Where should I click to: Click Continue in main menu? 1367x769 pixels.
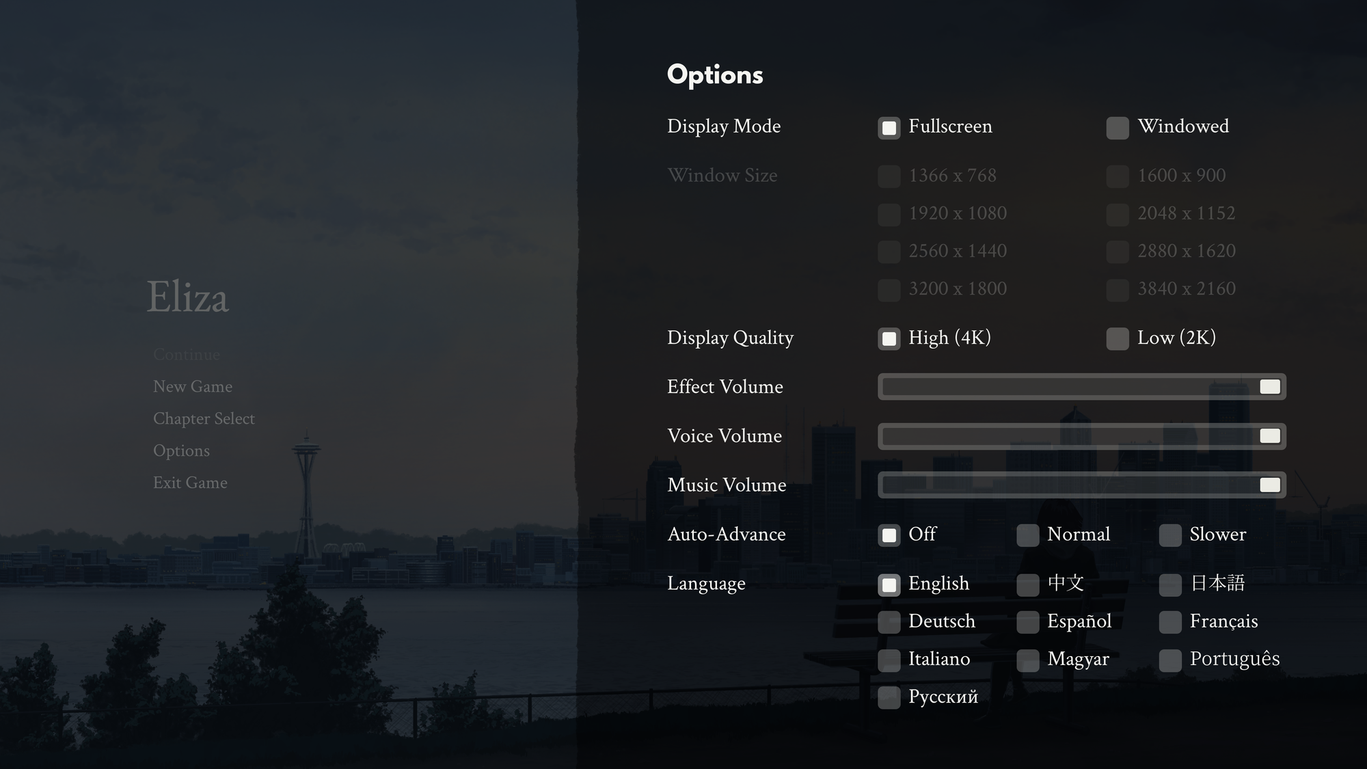coord(187,354)
